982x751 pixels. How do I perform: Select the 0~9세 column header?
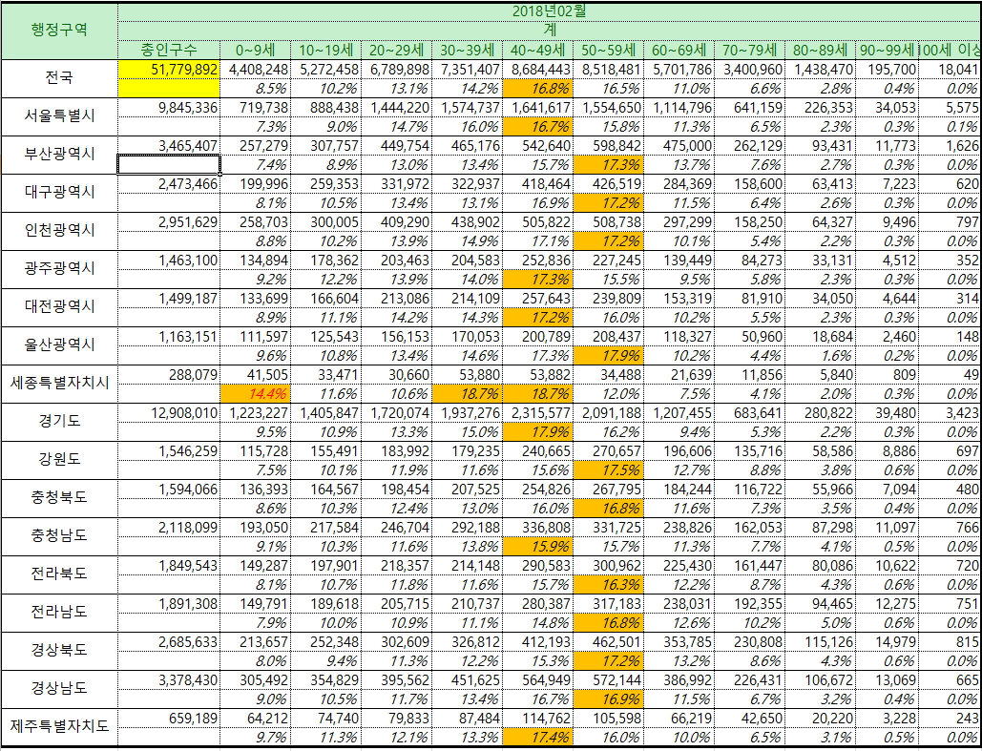tap(255, 51)
